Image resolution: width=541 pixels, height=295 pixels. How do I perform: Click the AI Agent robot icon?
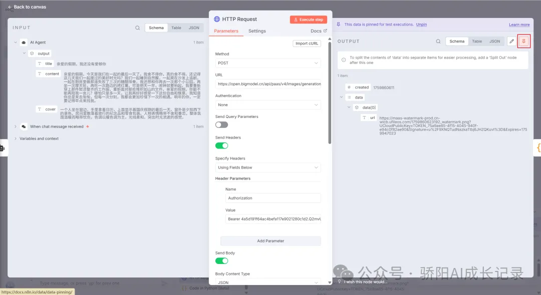24,42
